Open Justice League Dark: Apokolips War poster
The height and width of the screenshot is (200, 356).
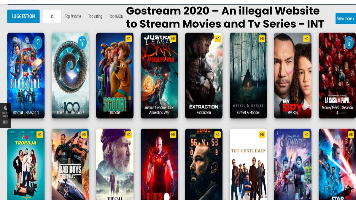pyautogui.click(x=159, y=76)
